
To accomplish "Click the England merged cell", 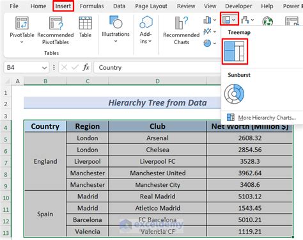I will pyautogui.click(x=45, y=161).
